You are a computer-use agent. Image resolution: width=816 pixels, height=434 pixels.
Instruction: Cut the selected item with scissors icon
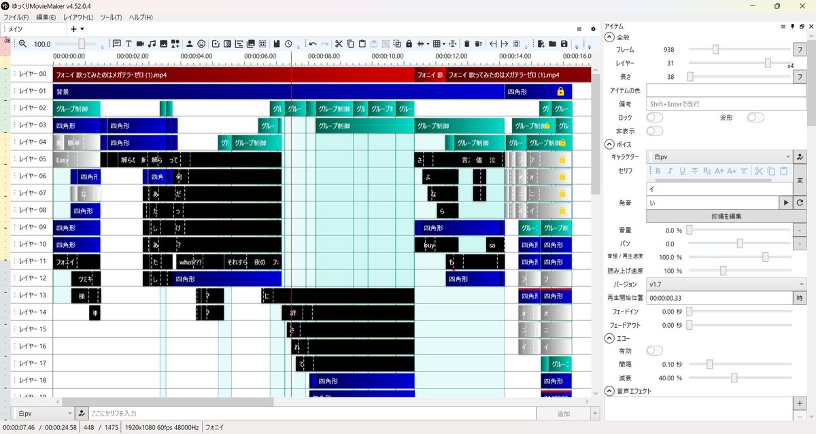point(339,44)
